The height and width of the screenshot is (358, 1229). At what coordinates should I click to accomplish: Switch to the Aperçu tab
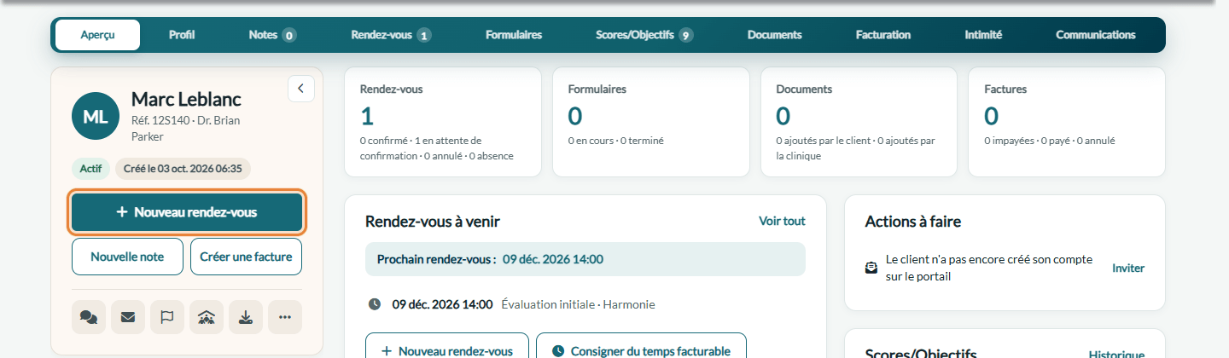(x=97, y=35)
